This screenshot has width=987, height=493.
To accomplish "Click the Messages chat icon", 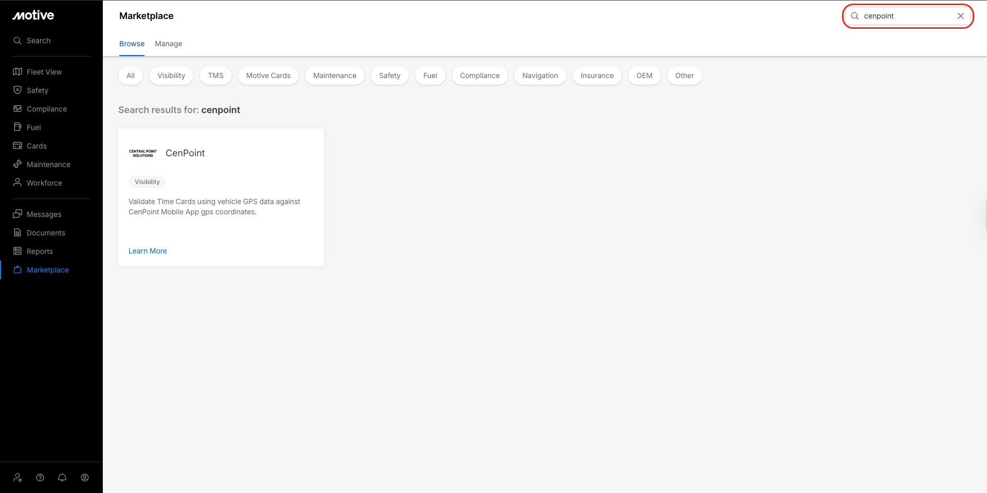I will (17, 214).
